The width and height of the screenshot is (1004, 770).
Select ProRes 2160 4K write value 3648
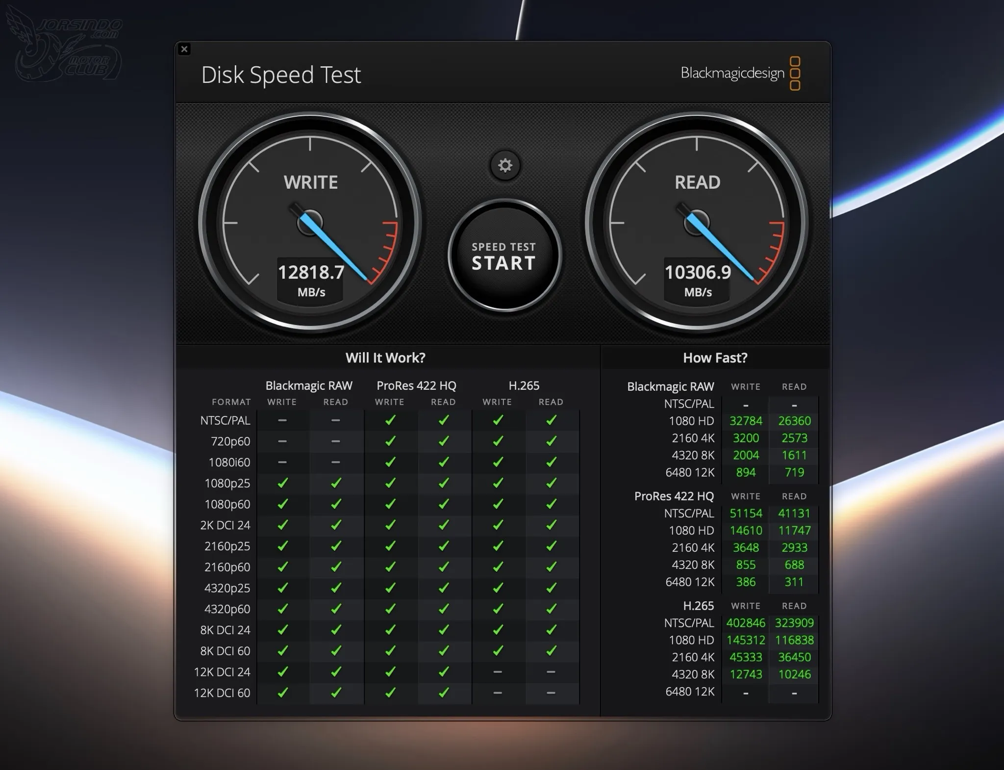pyautogui.click(x=746, y=547)
